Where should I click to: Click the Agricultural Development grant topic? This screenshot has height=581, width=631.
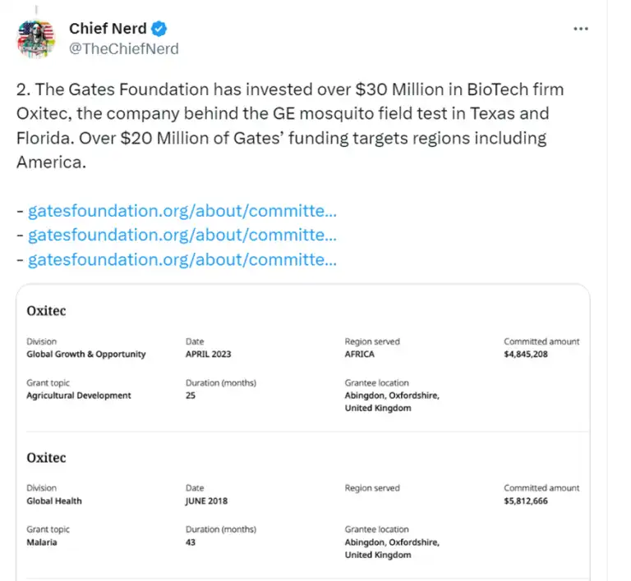coord(79,396)
